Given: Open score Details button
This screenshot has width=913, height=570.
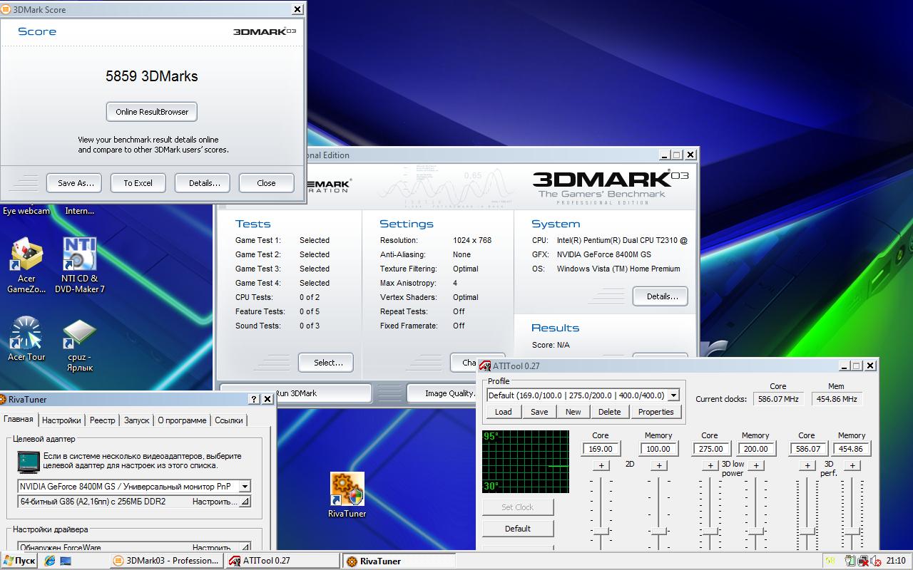Looking at the screenshot, I should coord(203,183).
